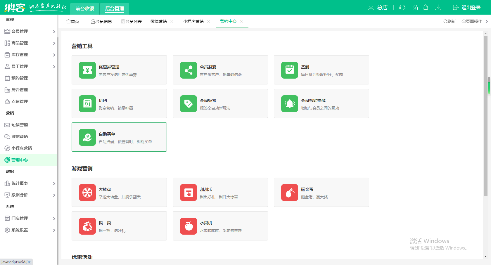This screenshot has width=491, height=265.
Task: Switch to the 微信营销 tab
Action: [x=159, y=21]
